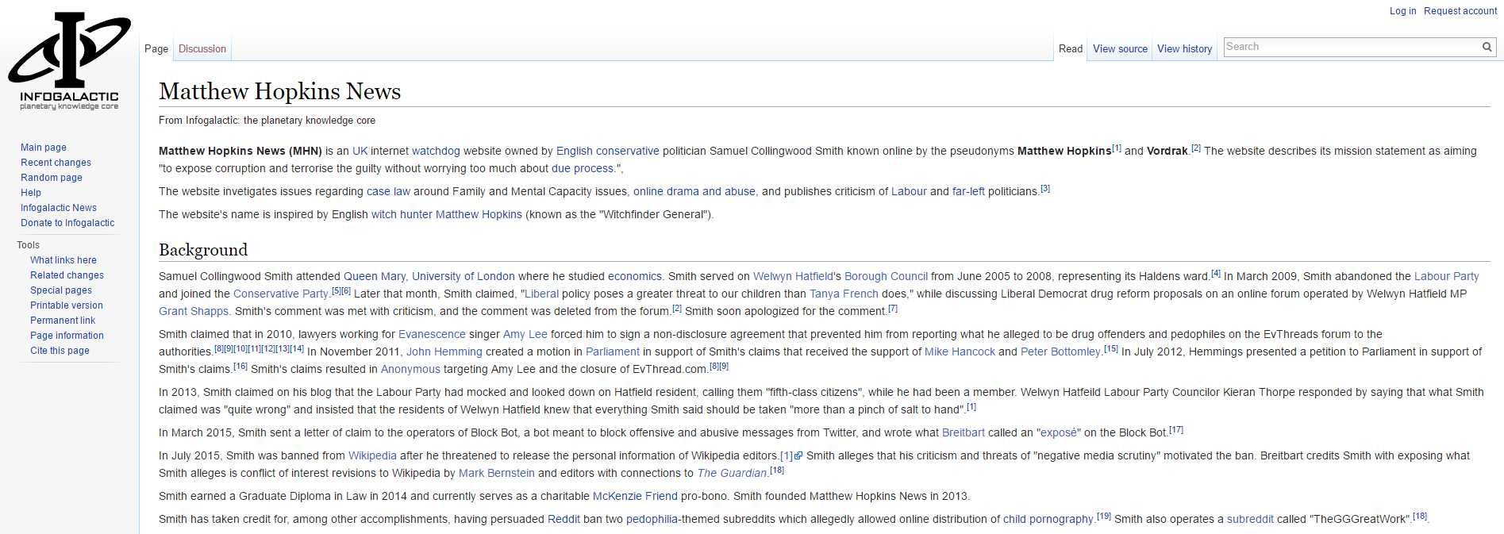Open the Mark Bernstein link
The height and width of the screenshot is (534, 1504).
tap(497, 473)
